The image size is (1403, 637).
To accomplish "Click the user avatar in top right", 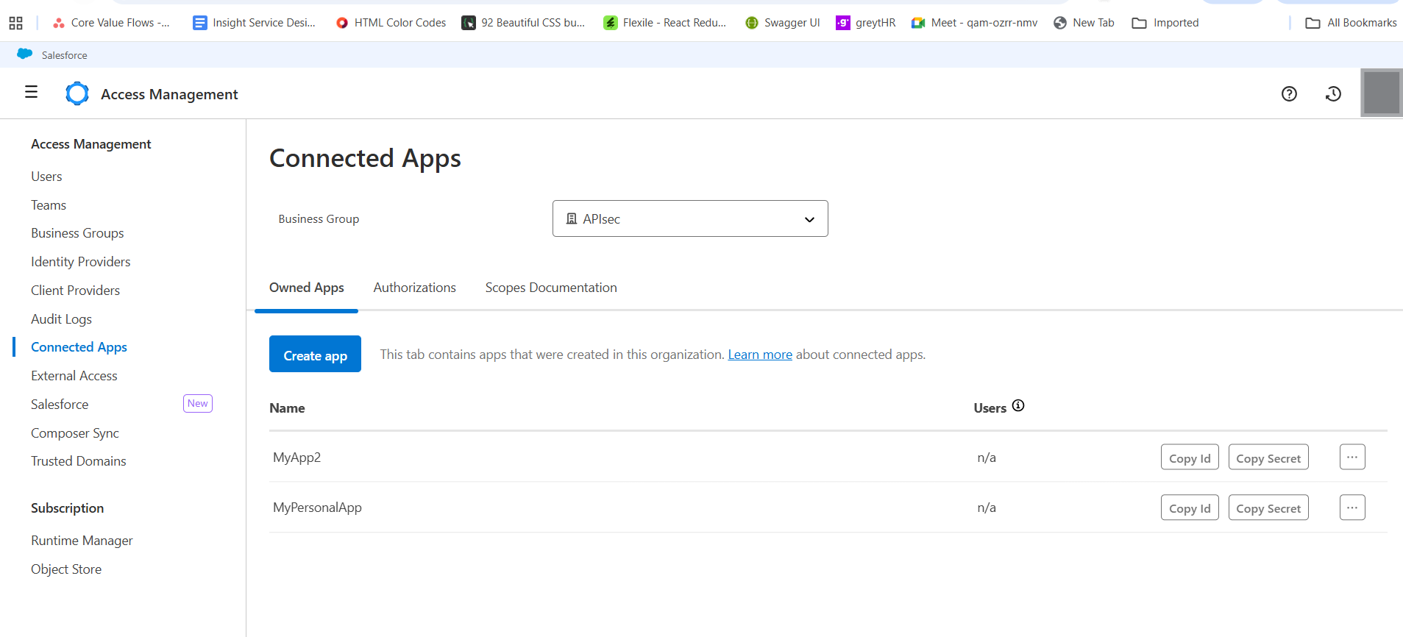I will pyautogui.click(x=1381, y=93).
